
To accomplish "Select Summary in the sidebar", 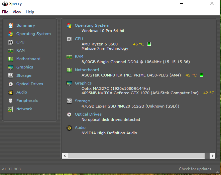I will pos(26,25).
